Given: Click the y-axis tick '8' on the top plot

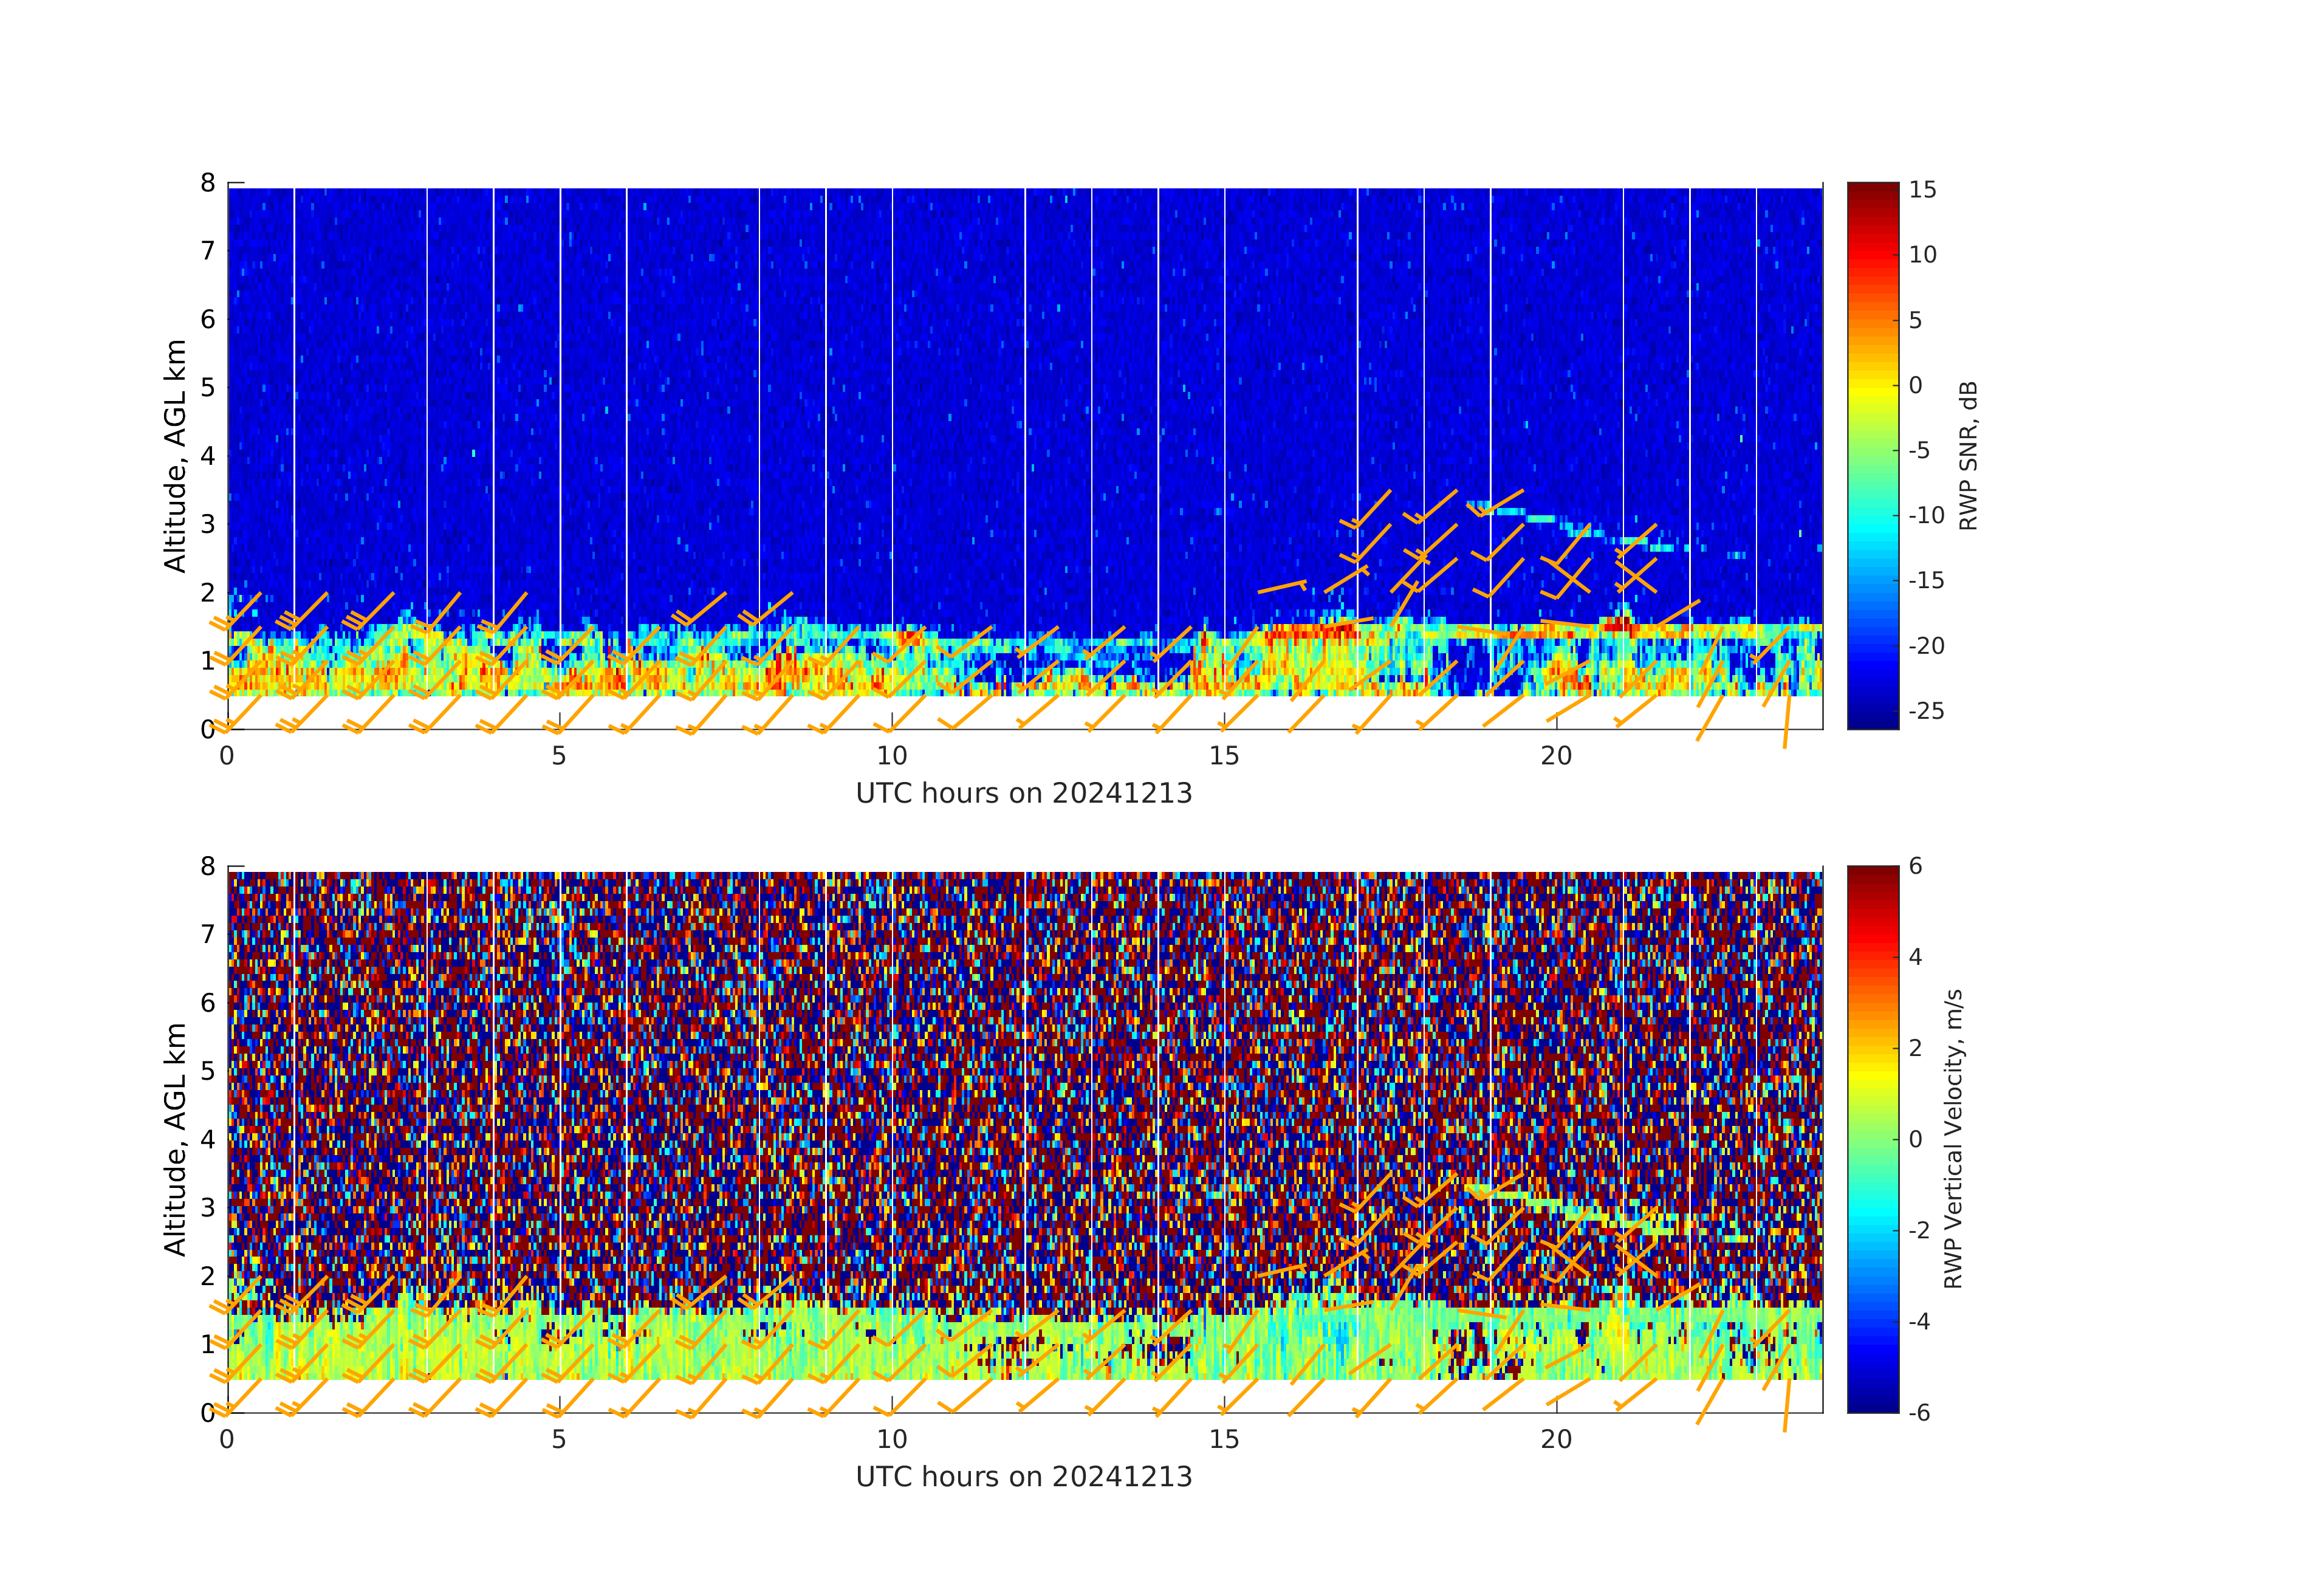Looking at the screenshot, I should (x=207, y=183).
